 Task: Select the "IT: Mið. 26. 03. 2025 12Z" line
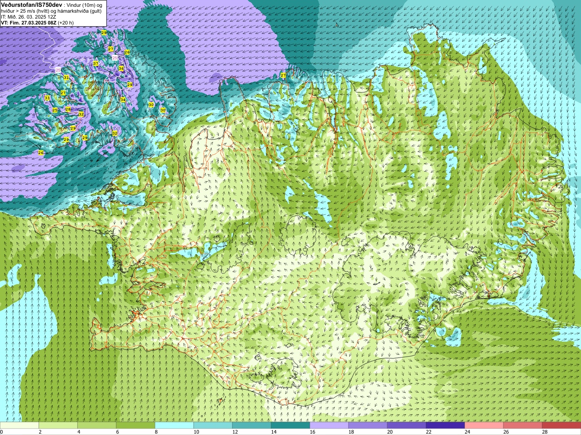tap(29, 17)
